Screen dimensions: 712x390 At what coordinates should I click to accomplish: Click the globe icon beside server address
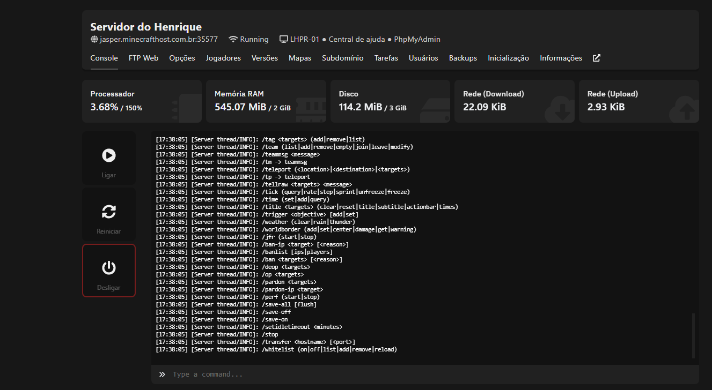tap(94, 40)
